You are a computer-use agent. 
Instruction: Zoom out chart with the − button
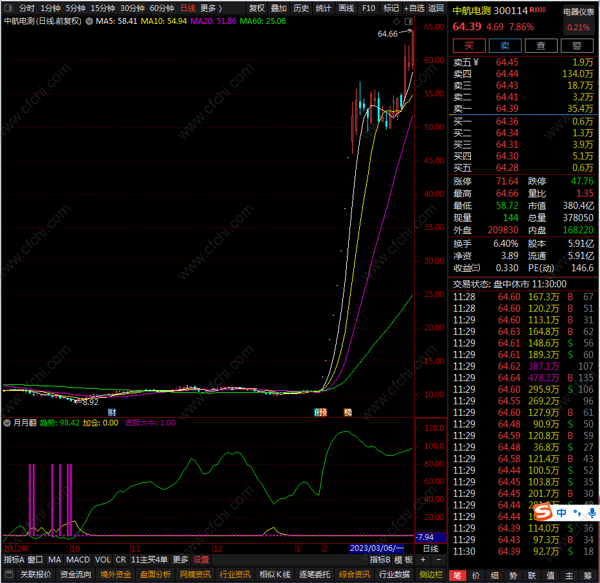pyautogui.click(x=439, y=560)
